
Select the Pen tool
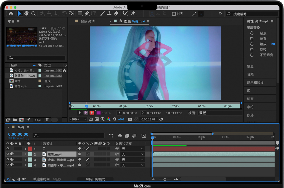pyautogui.click(x=87, y=13)
